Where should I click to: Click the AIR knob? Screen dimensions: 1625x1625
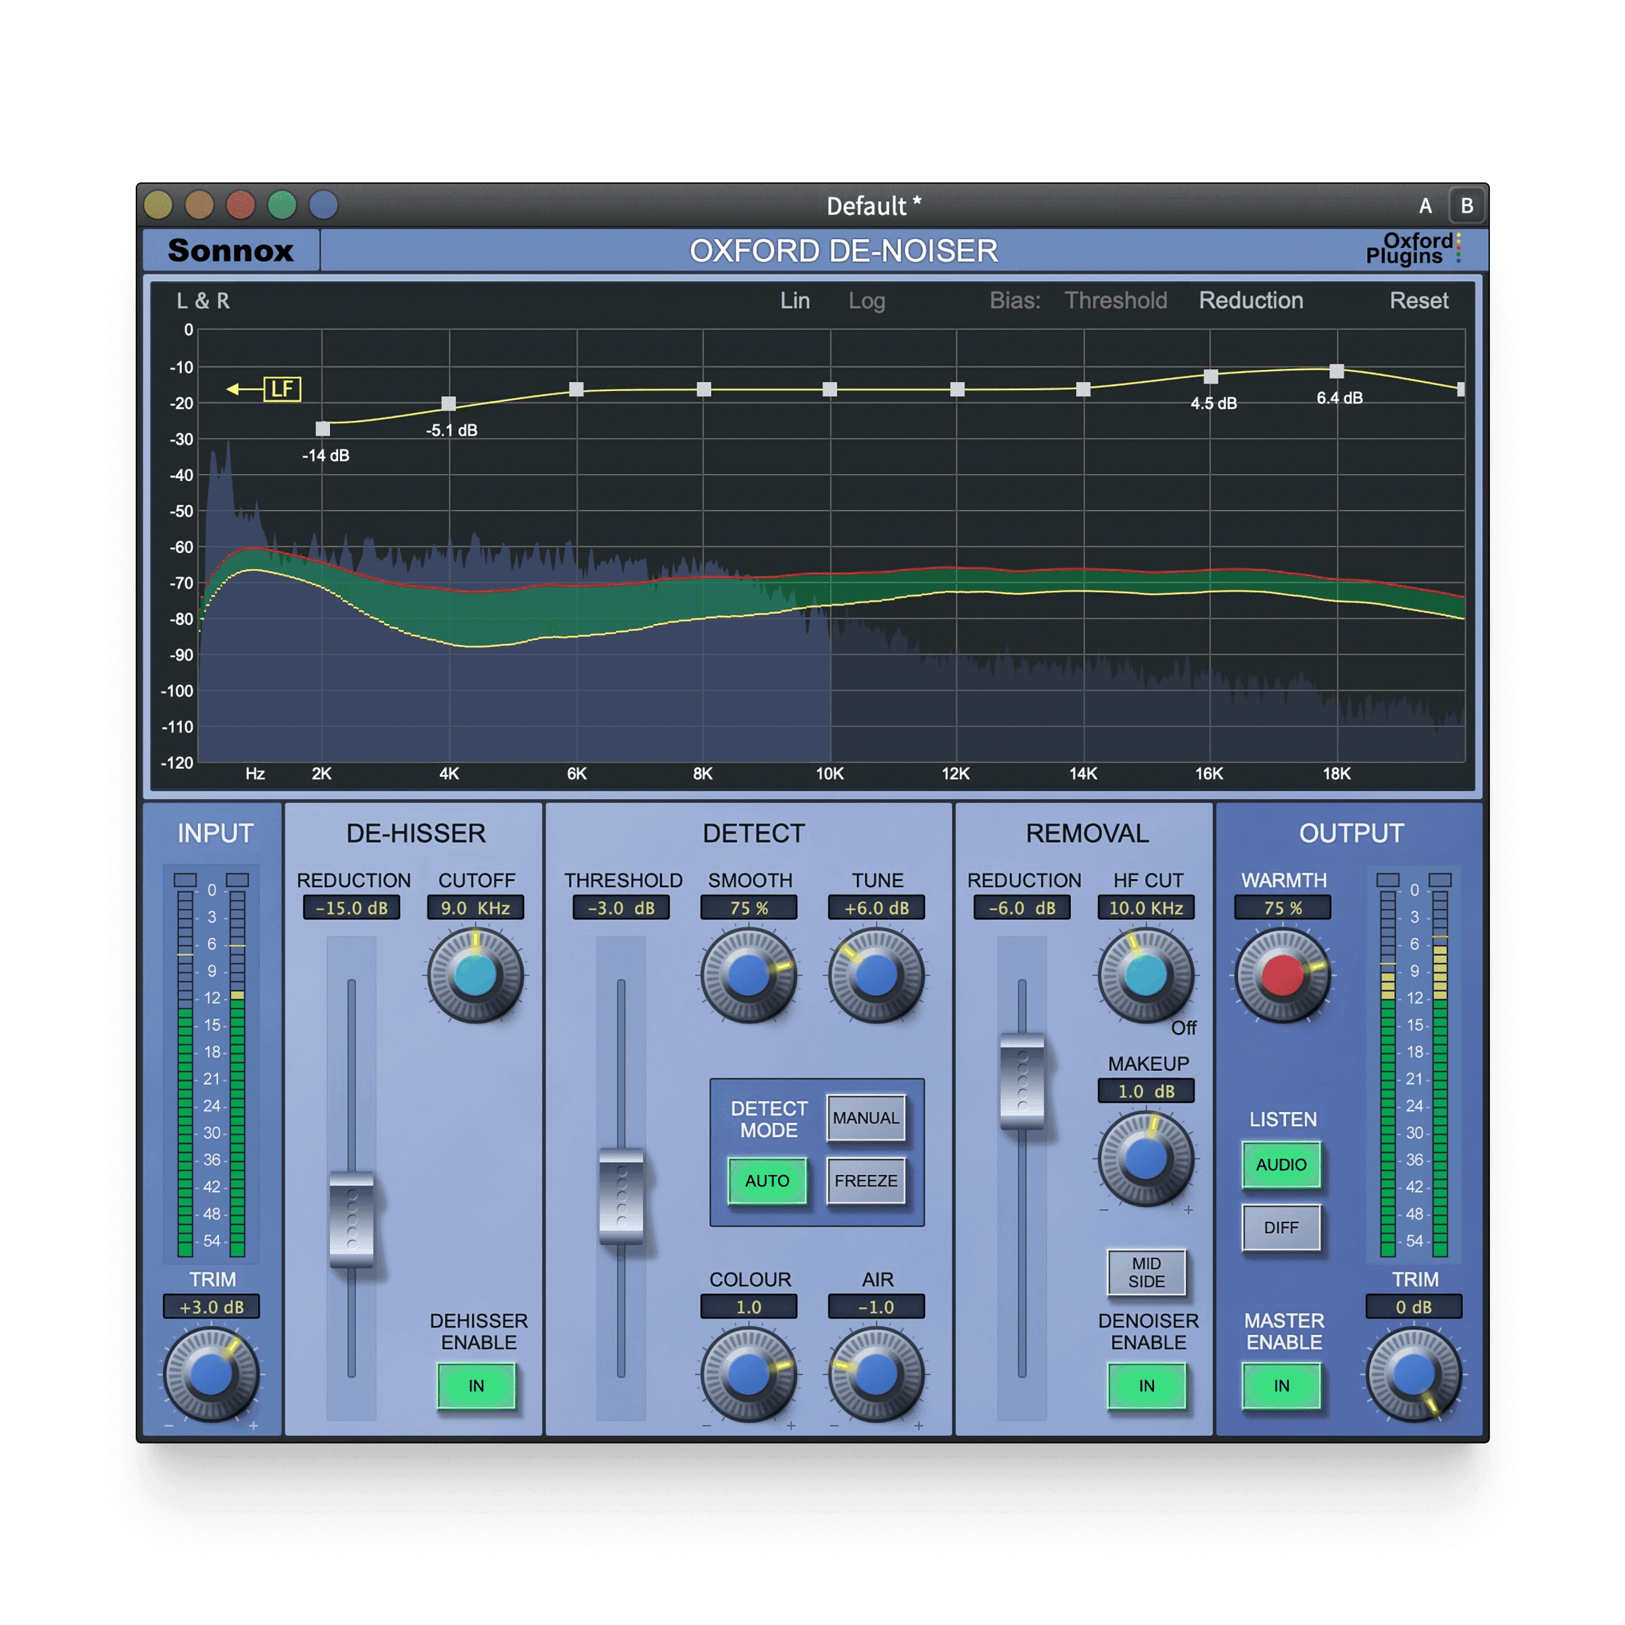coord(877,1374)
